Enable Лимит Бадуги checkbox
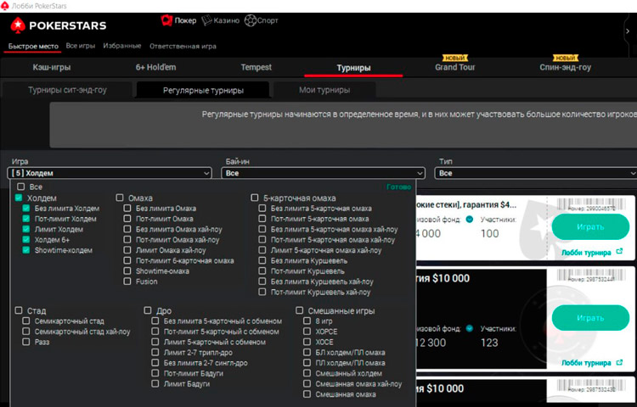This screenshot has height=407, width=637. (155, 383)
